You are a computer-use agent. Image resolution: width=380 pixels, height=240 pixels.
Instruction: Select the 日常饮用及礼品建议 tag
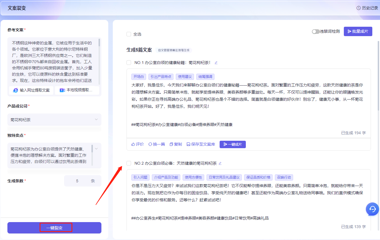(x=224, y=177)
